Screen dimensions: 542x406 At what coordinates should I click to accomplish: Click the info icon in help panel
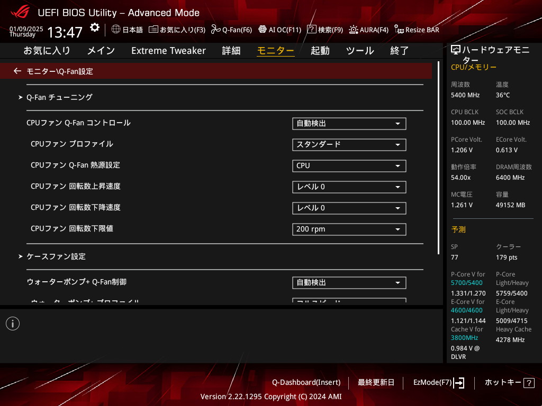click(13, 324)
